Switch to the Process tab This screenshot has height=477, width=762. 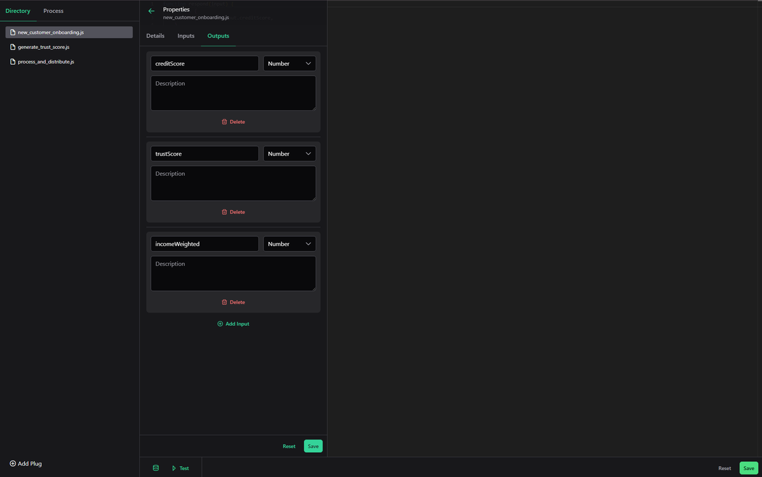[53, 11]
